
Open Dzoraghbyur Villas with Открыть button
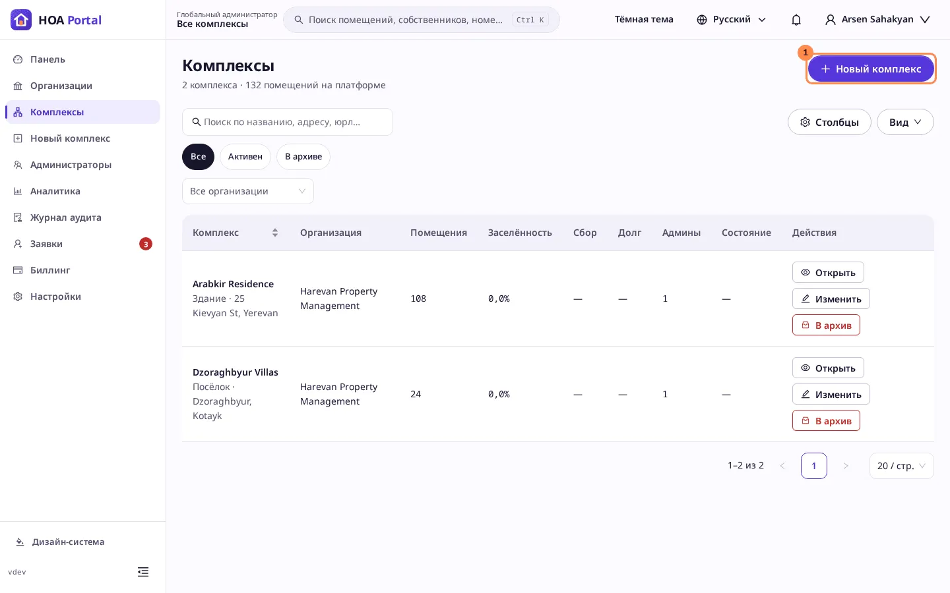point(828,368)
